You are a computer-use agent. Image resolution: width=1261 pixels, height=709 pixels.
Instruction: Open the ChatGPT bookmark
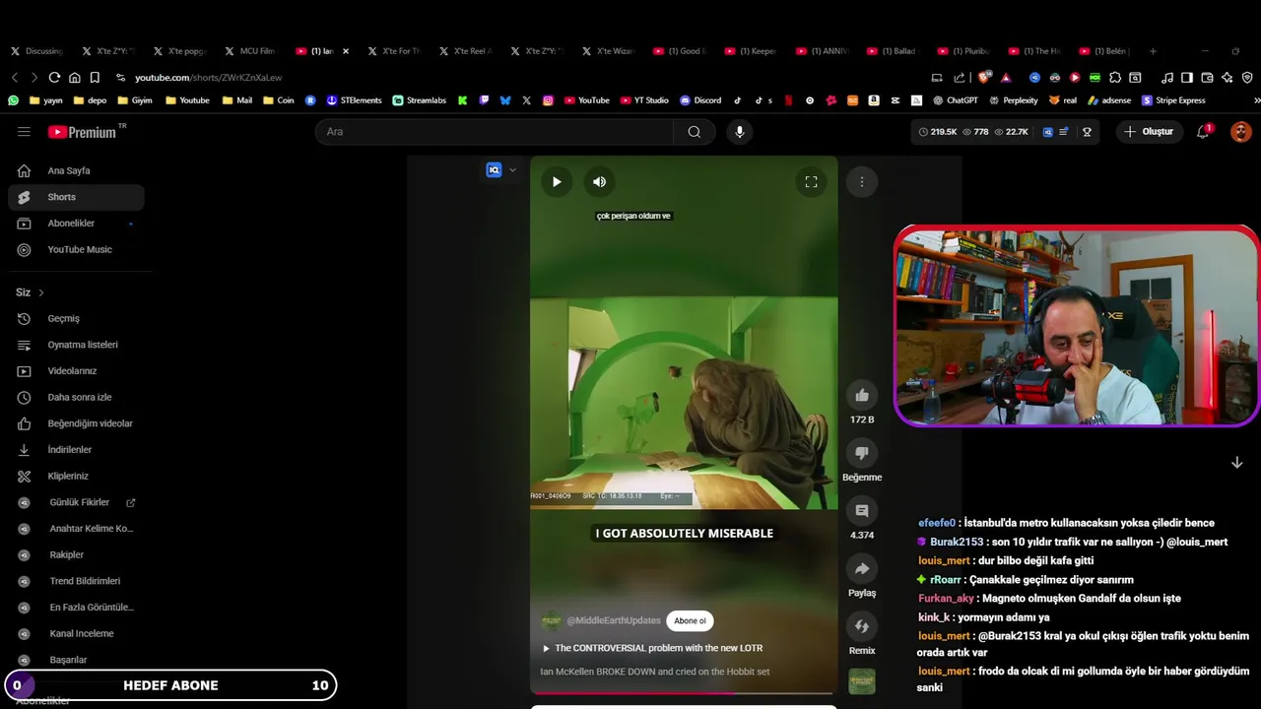click(955, 100)
